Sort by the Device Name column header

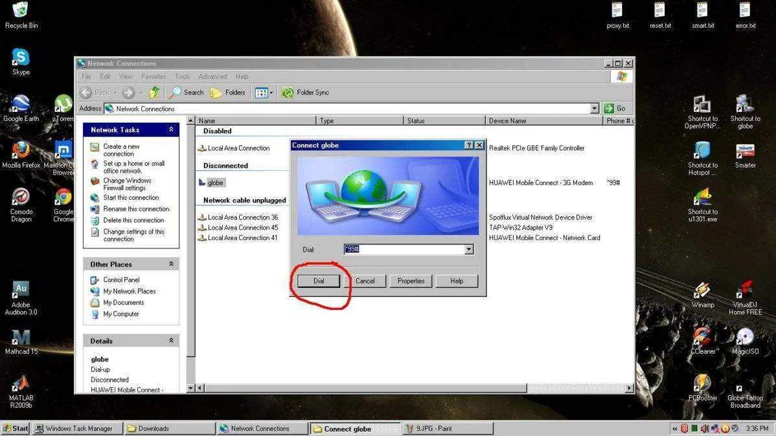(544, 120)
